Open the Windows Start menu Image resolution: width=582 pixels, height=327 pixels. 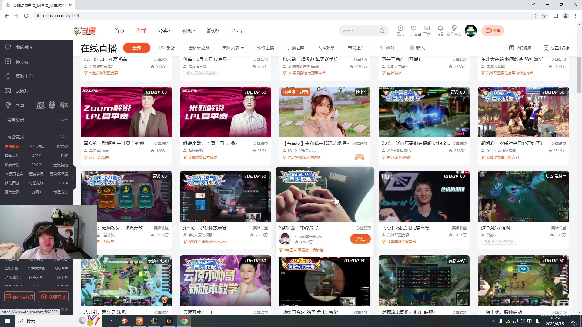click(7, 321)
